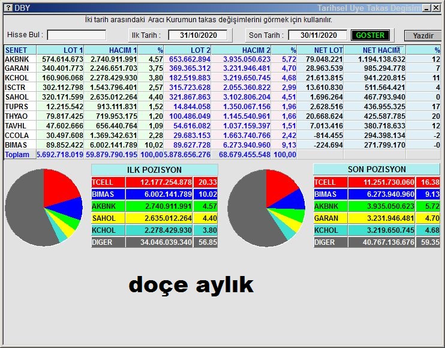Minimize the DBY window
The image size is (445, 348).
426,8
